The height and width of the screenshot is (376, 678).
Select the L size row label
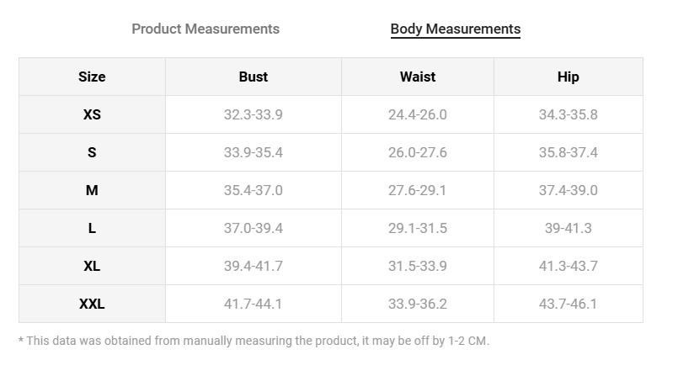coord(92,228)
